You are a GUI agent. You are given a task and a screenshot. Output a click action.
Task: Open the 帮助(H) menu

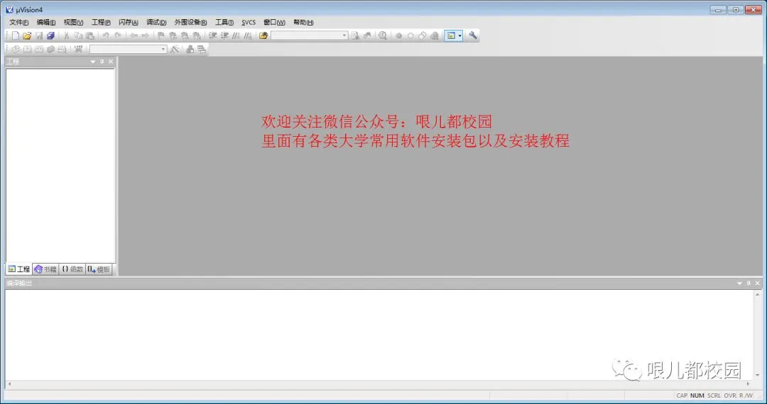click(x=303, y=23)
